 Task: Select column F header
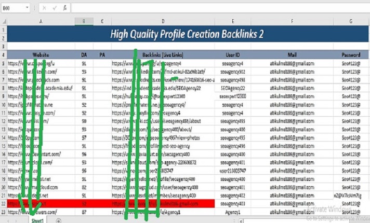292,21
